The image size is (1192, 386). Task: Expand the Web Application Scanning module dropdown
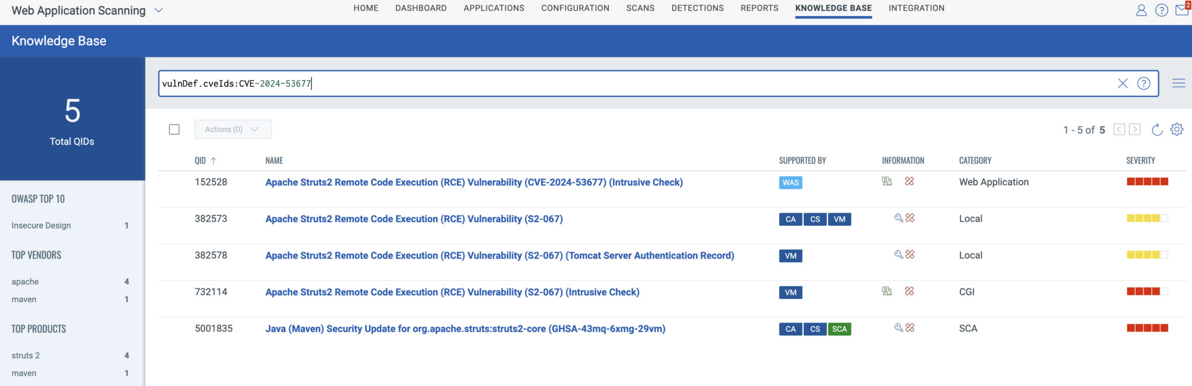(x=158, y=10)
